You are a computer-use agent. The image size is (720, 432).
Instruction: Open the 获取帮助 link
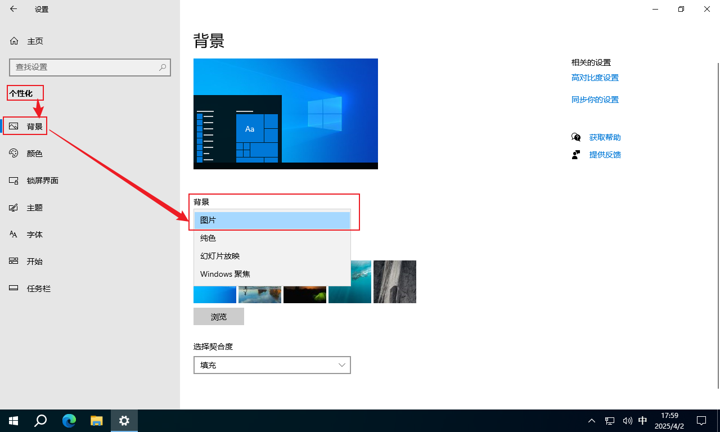pyautogui.click(x=605, y=137)
